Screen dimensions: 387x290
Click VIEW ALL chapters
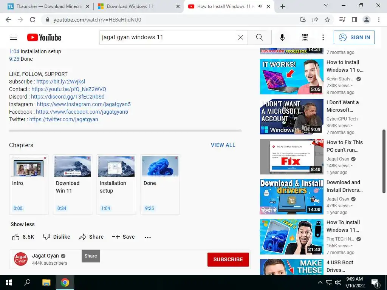(223, 145)
